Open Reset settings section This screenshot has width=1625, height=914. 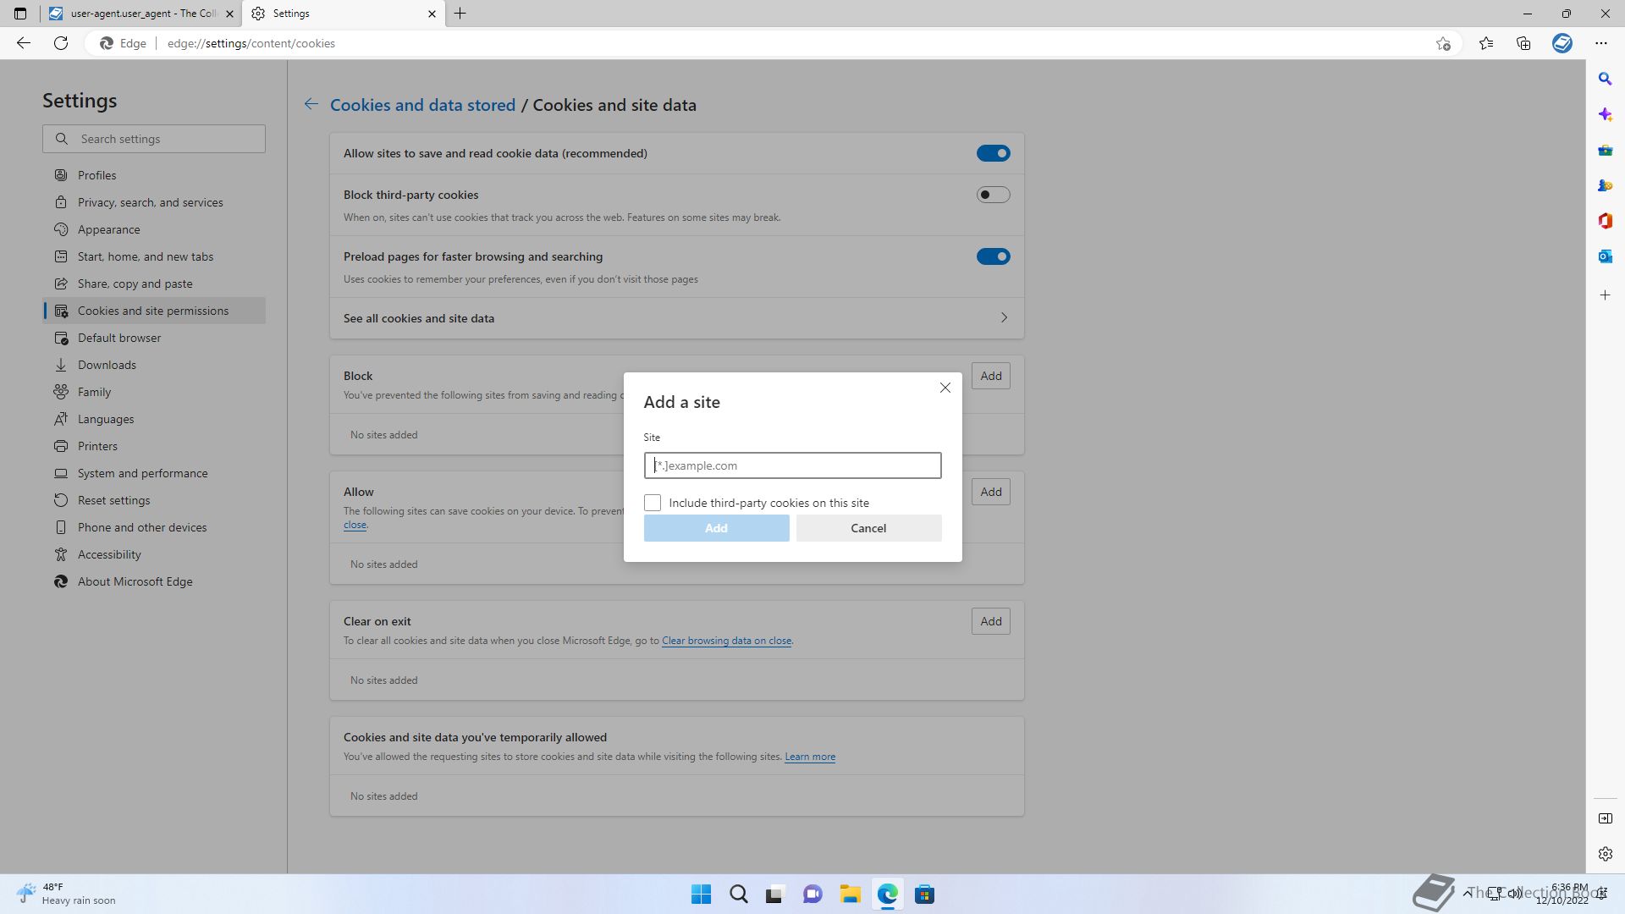(154, 500)
